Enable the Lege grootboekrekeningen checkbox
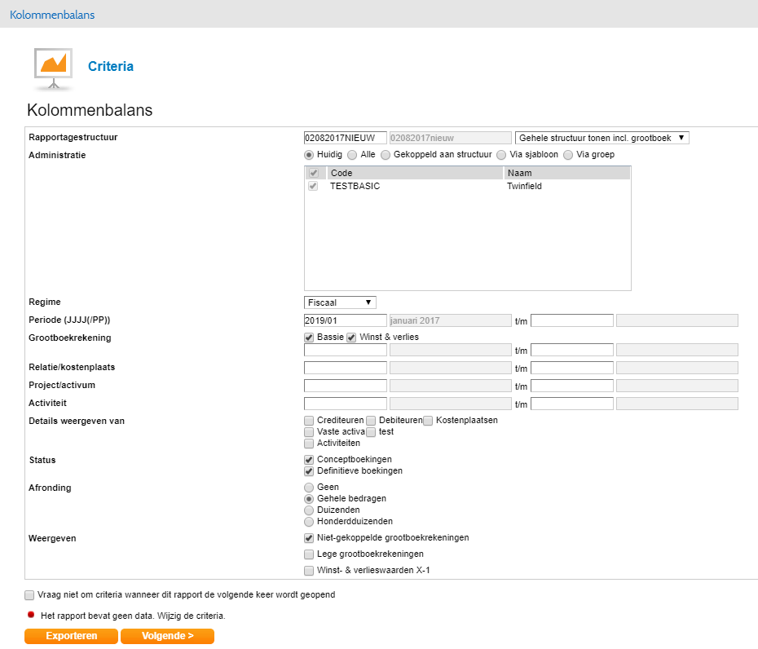 pyautogui.click(x=309, y=554)
